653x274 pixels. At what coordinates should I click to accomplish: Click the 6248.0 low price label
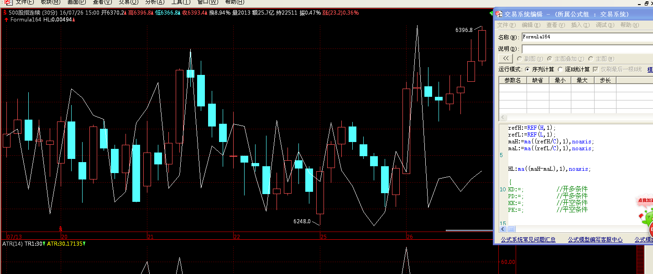(302, 221)
